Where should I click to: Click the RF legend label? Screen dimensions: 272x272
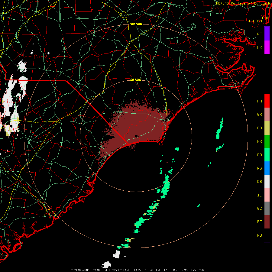pos(259,34)
